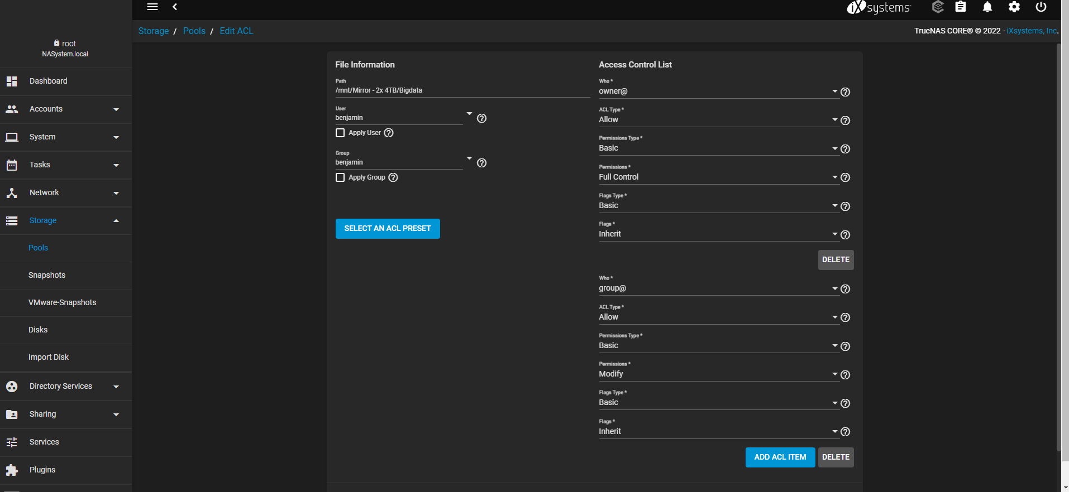Open help tooltip for Apply User
The width and height of the screenshot is (1069, 492).
[x=389, y=133]
